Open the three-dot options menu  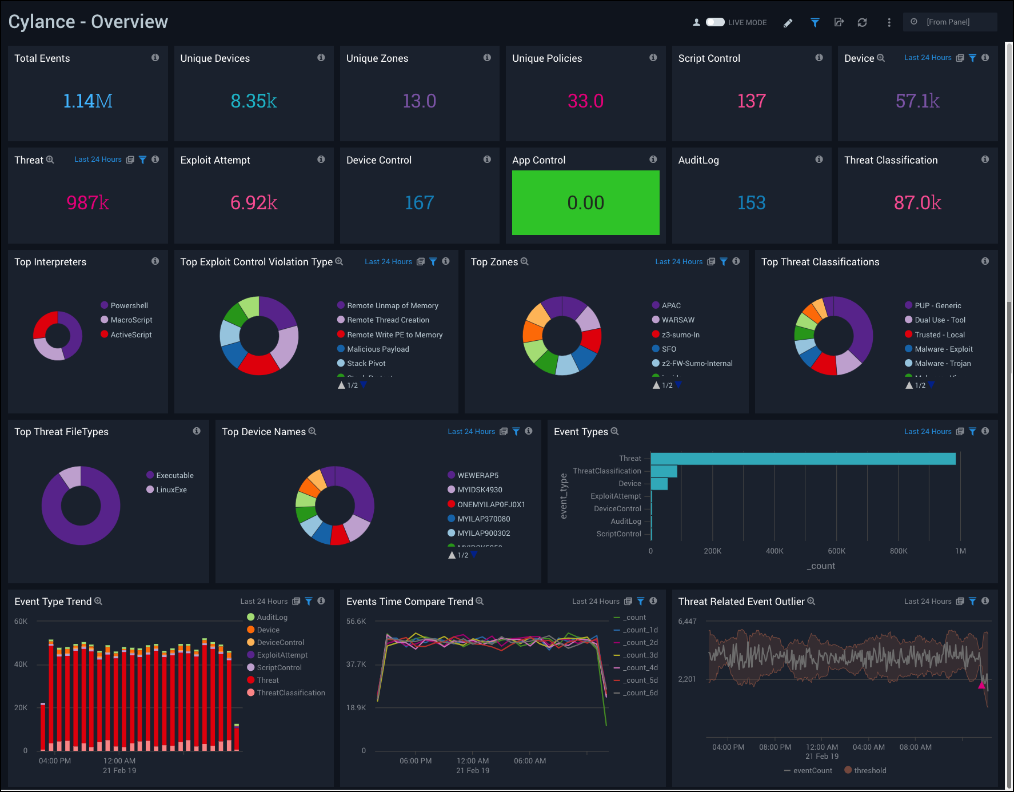click(889, 23)
